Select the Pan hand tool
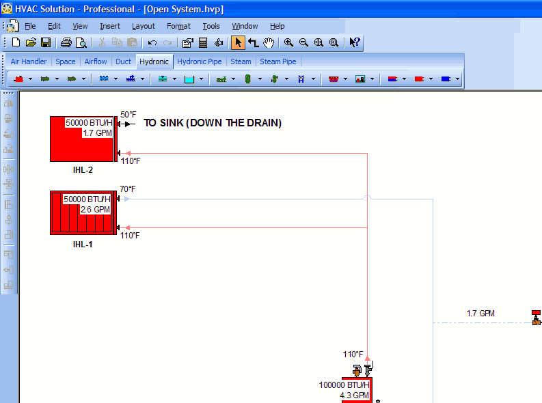This screenshot has height=403, width=542. (269, 42)
